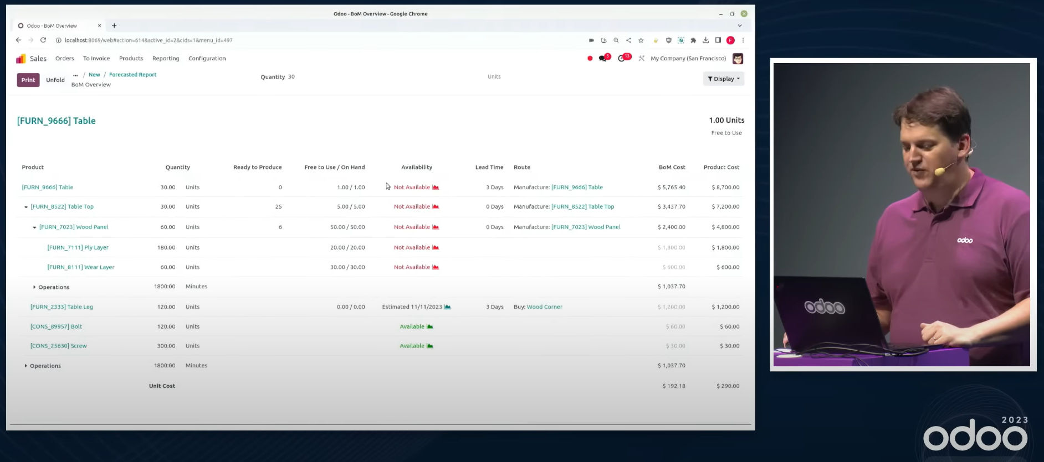
Task: Open forecast chart icon on Table Leg row
Action: (448, 307)
